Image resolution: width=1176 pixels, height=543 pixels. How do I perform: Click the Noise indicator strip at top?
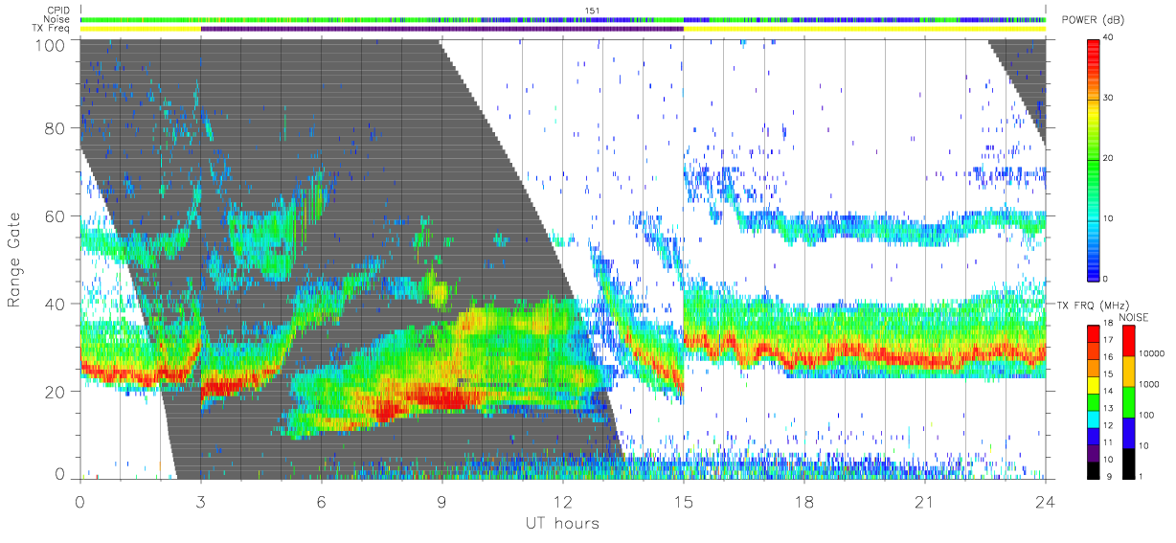click(563, 19)
